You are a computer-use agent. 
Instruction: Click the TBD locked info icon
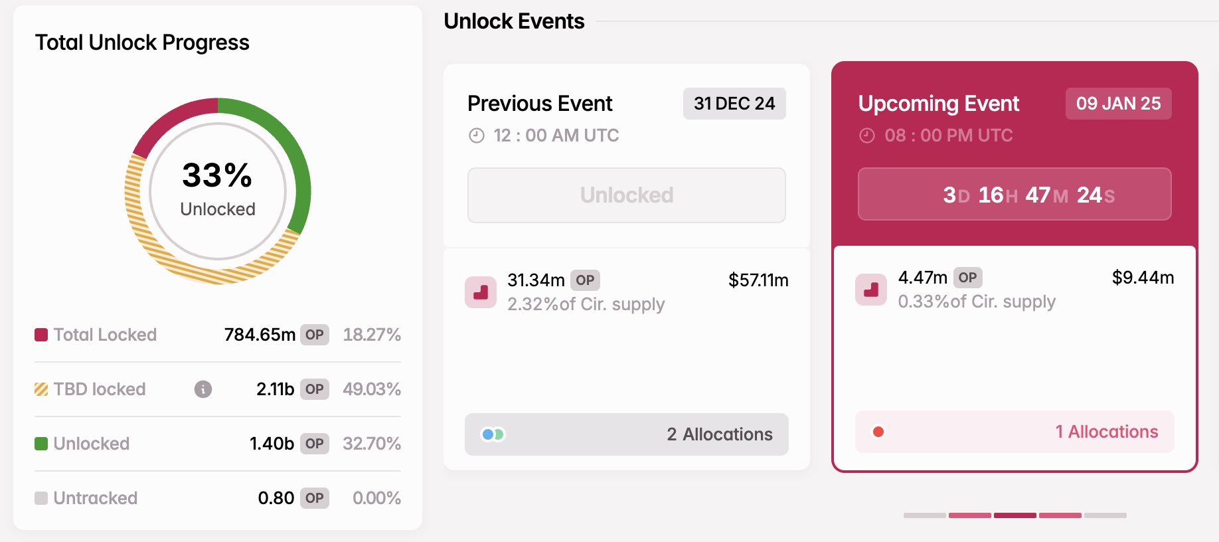[x=203, y=389]
